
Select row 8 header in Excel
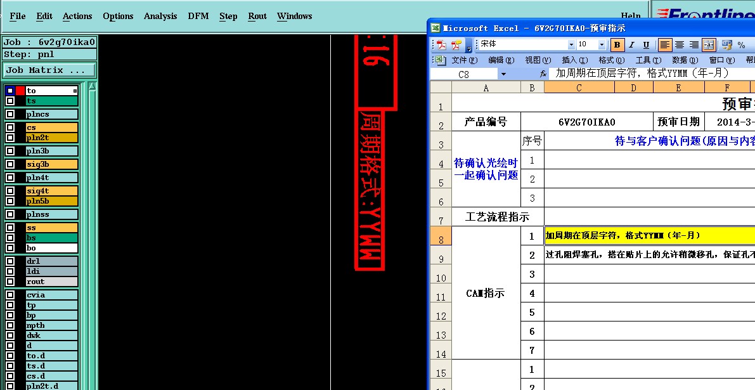[x=441, y=236]
